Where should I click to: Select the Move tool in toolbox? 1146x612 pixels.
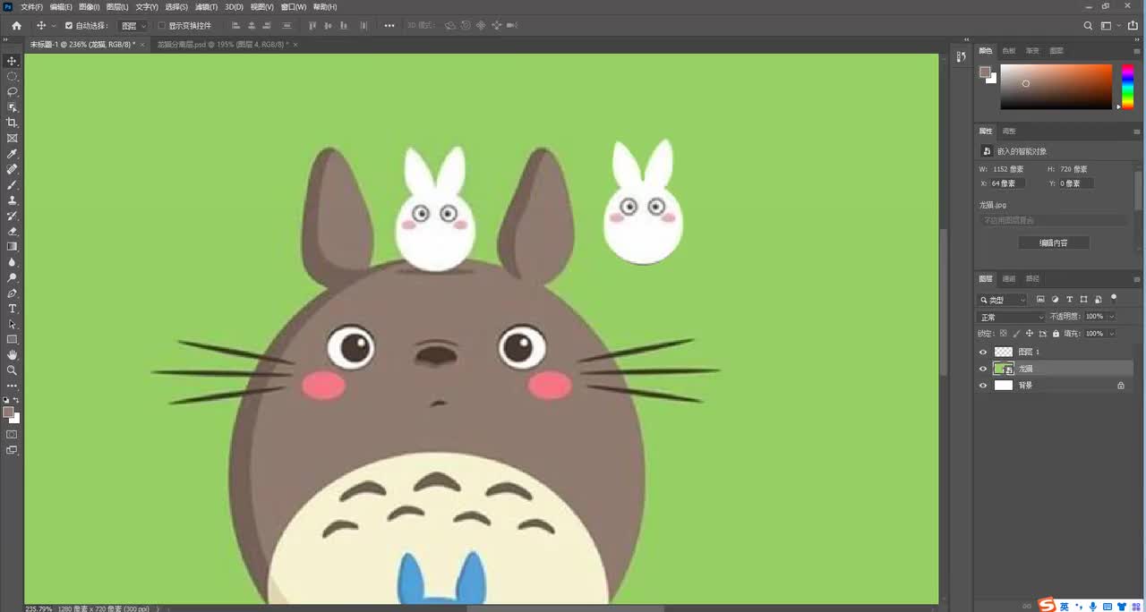[12, 61]
